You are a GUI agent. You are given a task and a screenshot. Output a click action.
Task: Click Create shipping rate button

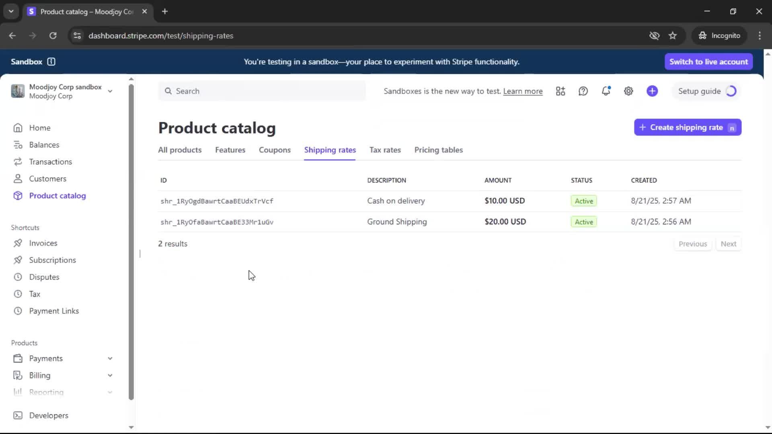pyautogui.click(x=687, y=127)
